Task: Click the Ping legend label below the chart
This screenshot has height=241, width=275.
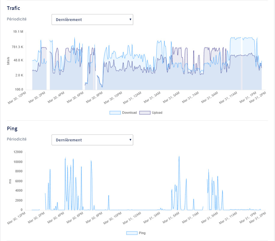Action: point(142,233)
